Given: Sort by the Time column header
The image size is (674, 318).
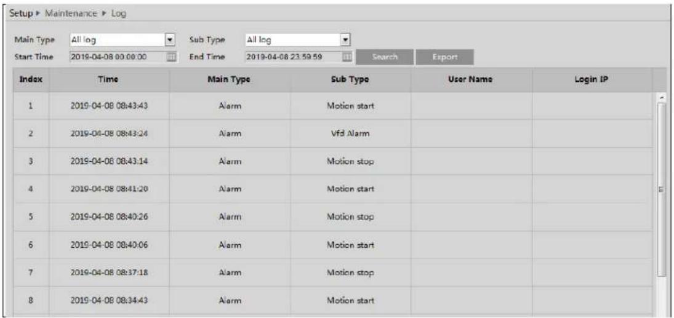Looking at the screenshot, I should [x=109, y=79].
